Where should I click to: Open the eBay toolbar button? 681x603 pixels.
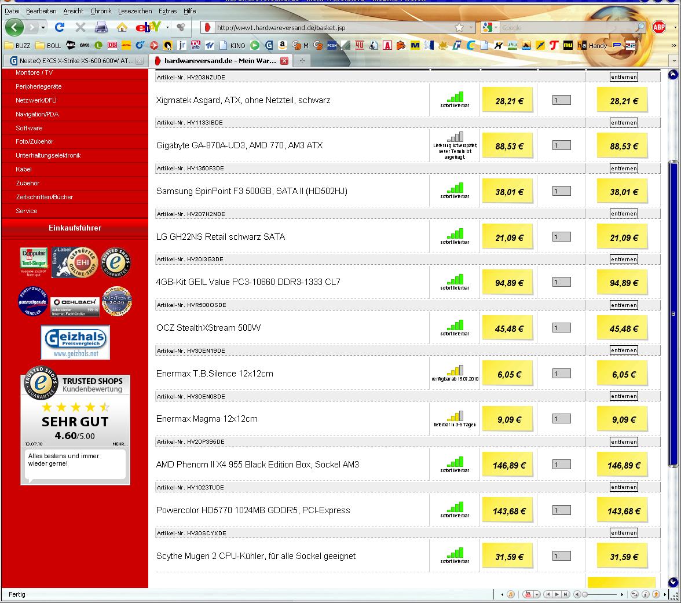[x=148, y=28]
